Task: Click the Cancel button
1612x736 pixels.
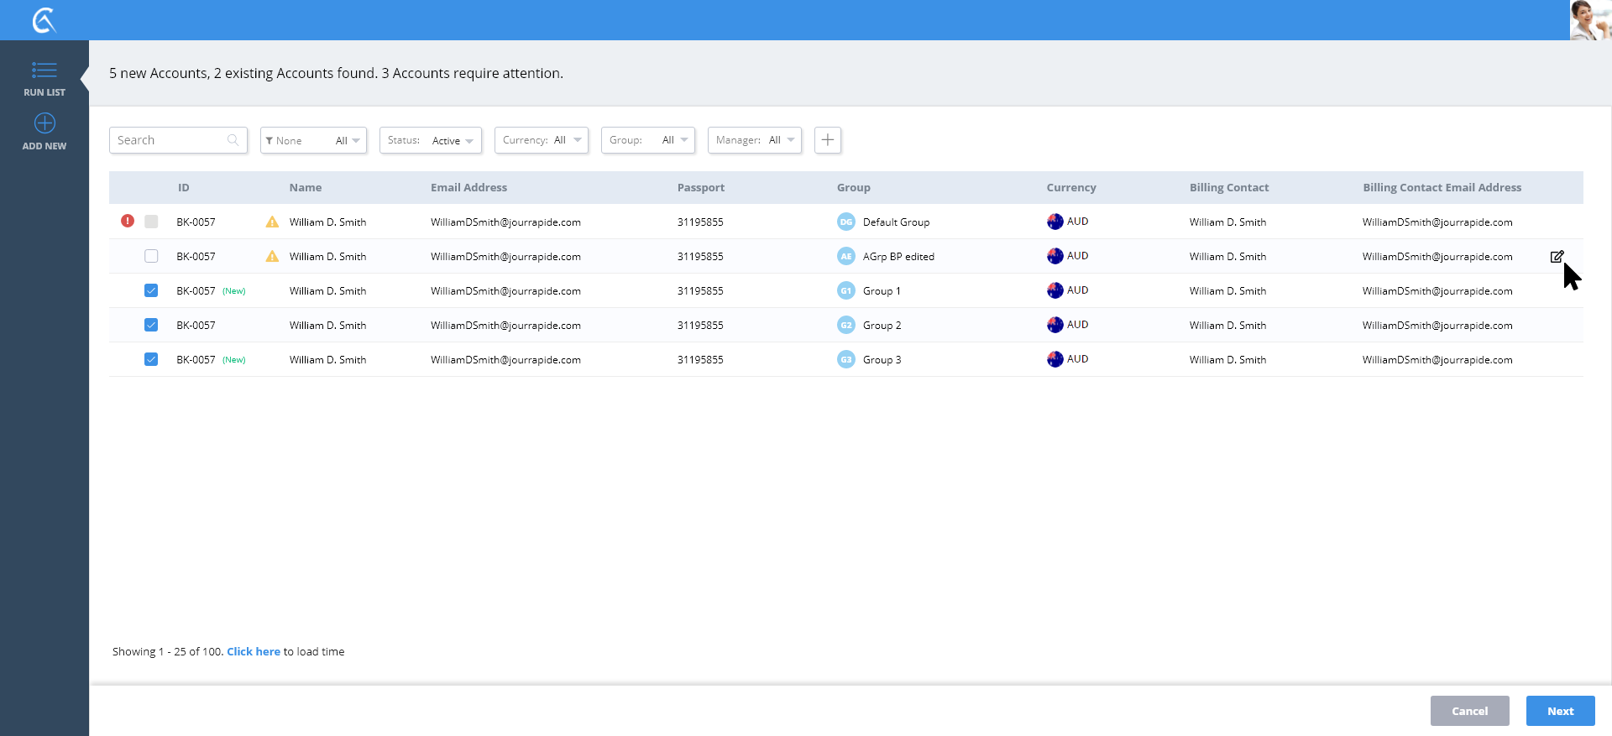Action: (x=1470, y=711)
